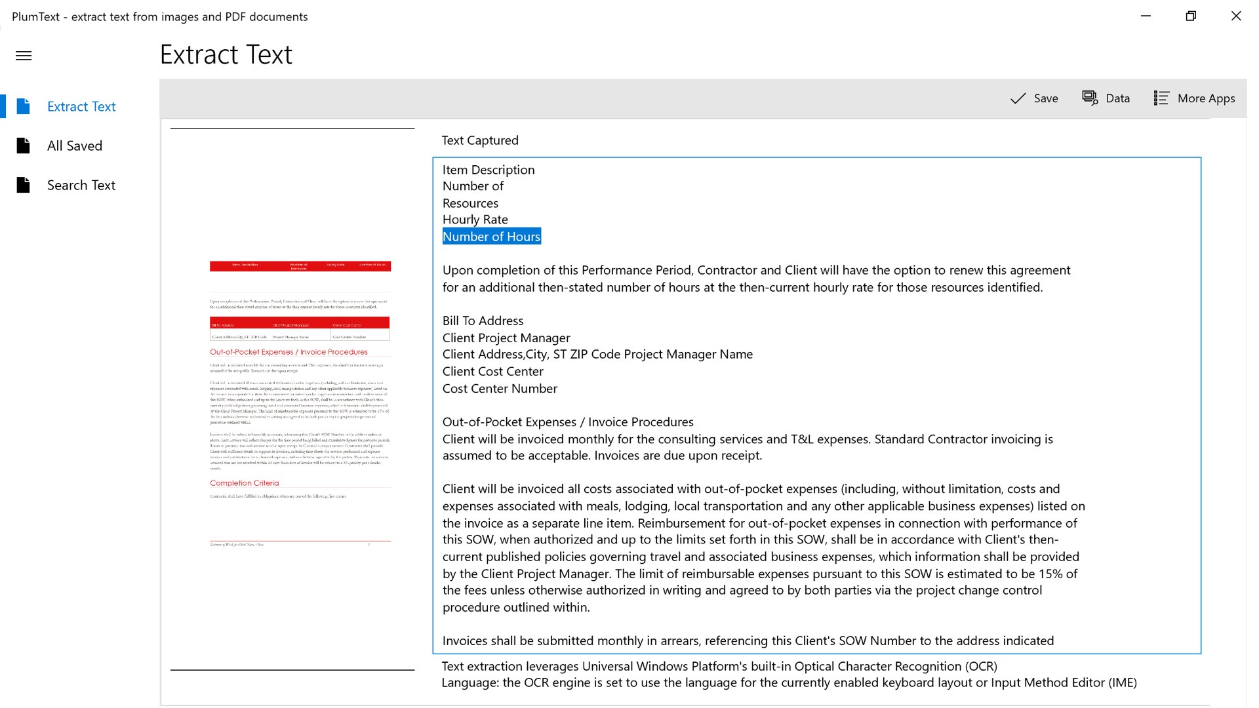Open the More Apps link
Viewport: 1259px width, 708px height.
(x=1206, y=98)
